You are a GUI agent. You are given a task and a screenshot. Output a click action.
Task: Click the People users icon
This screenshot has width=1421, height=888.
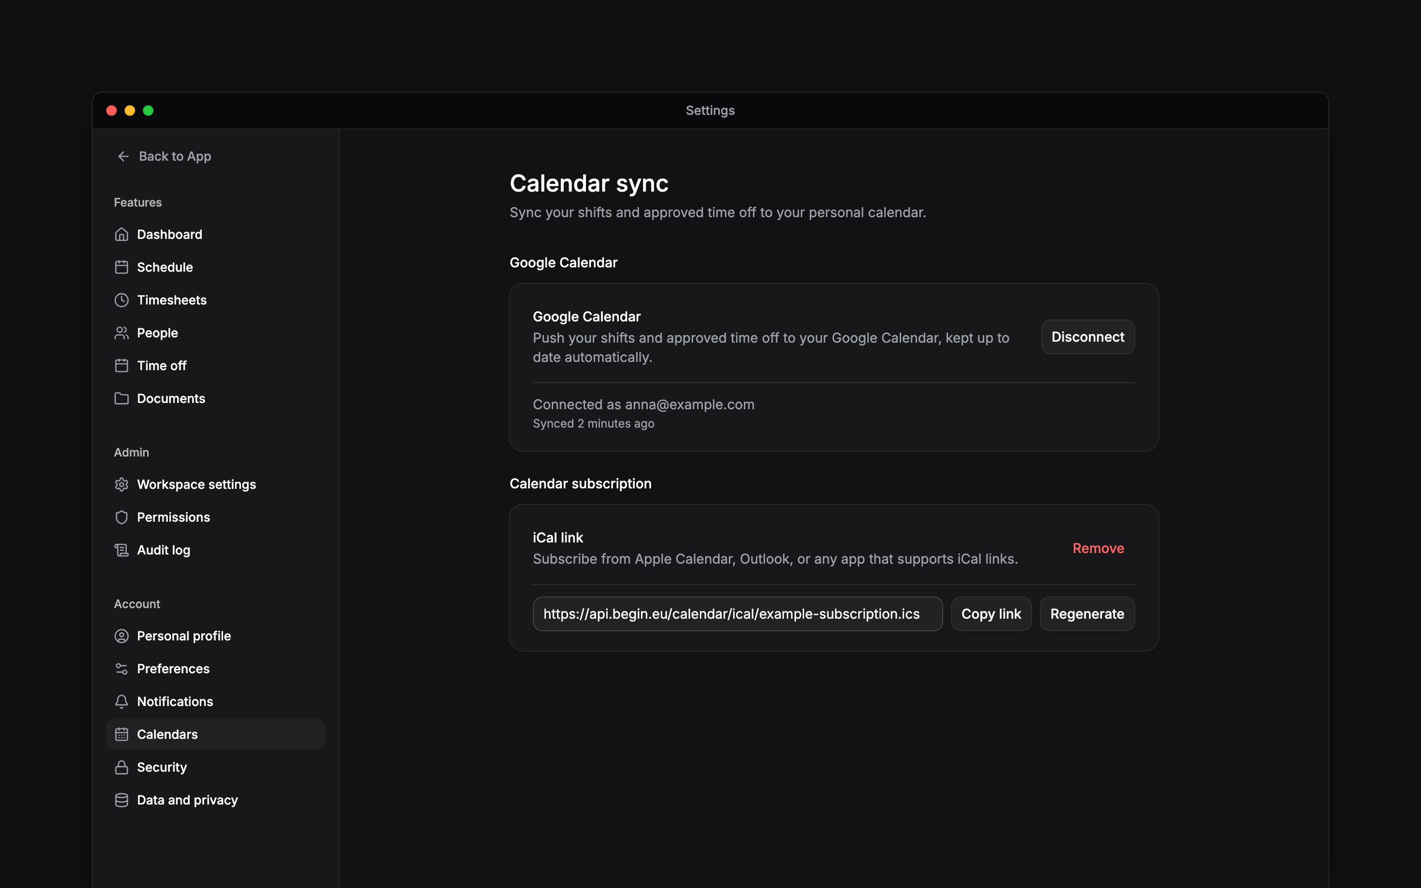pos(122,333)
